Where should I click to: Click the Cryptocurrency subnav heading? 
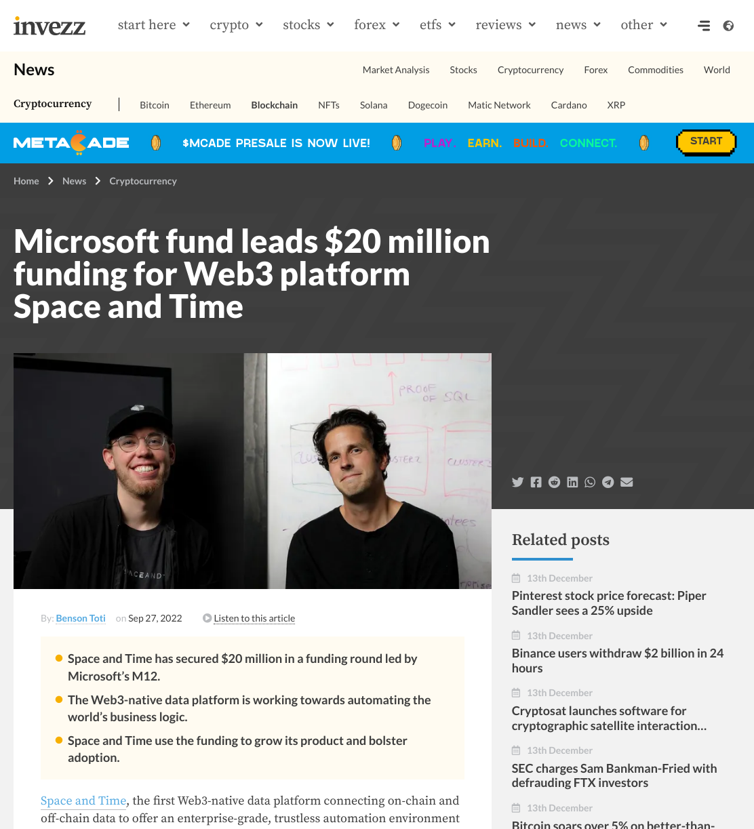pos(53,104)
